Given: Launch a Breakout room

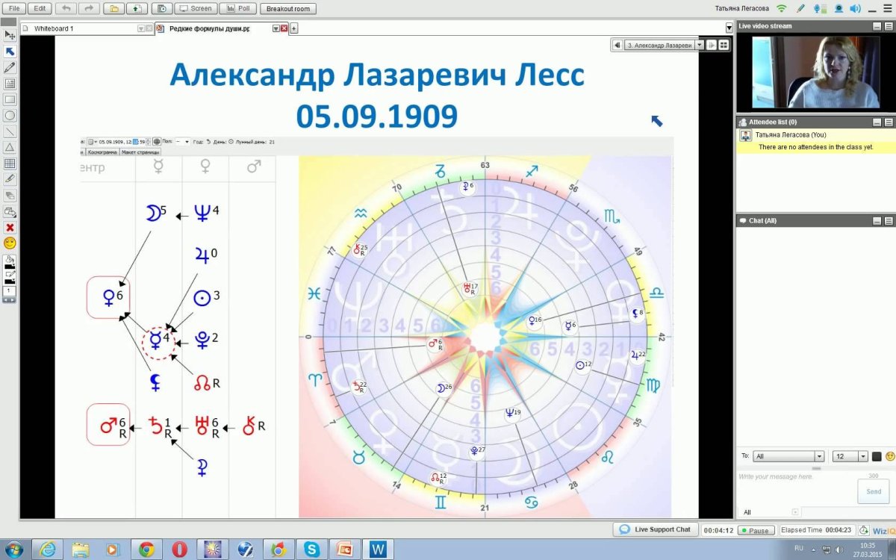Looking at the screenshot, I should (x=288, y=8).
